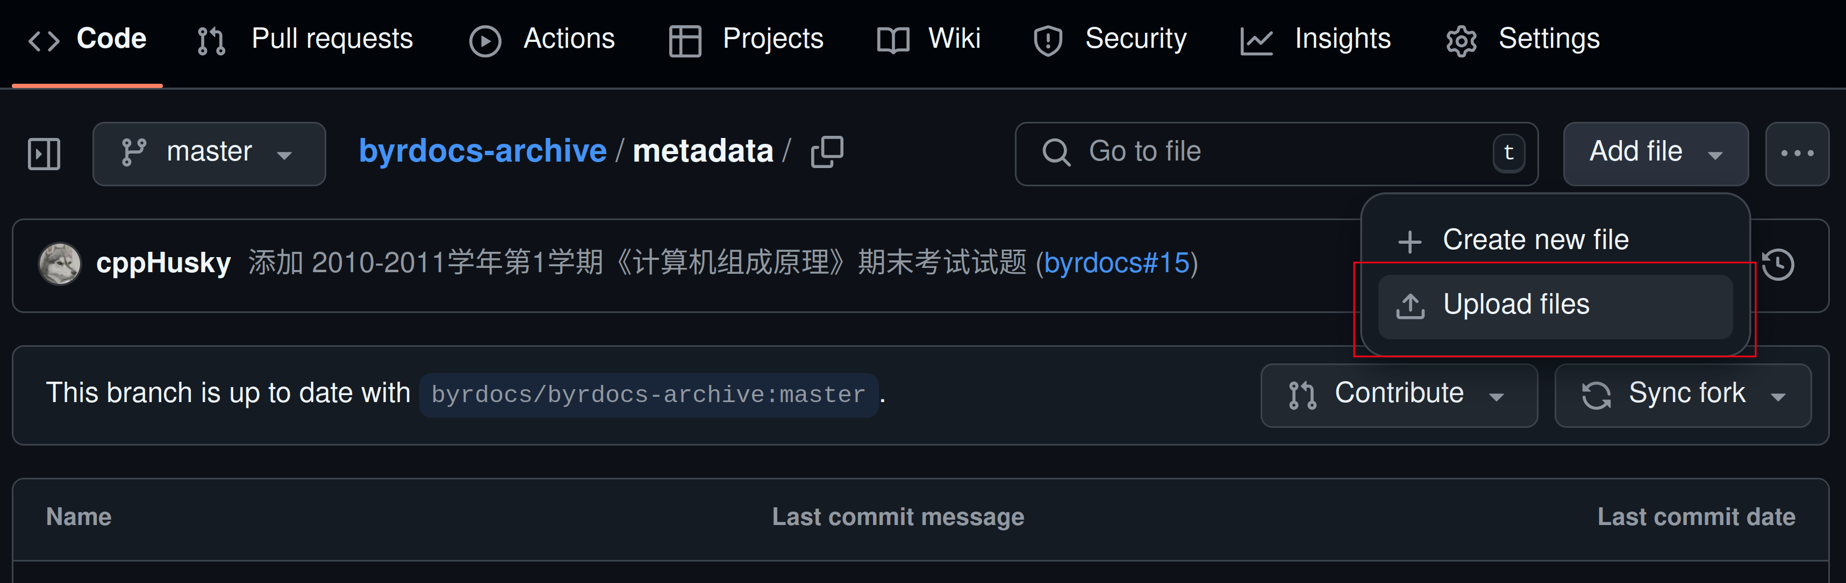Click the more options ellipsis button
Screen dimensions: 1846x583
pos(1797,154)
